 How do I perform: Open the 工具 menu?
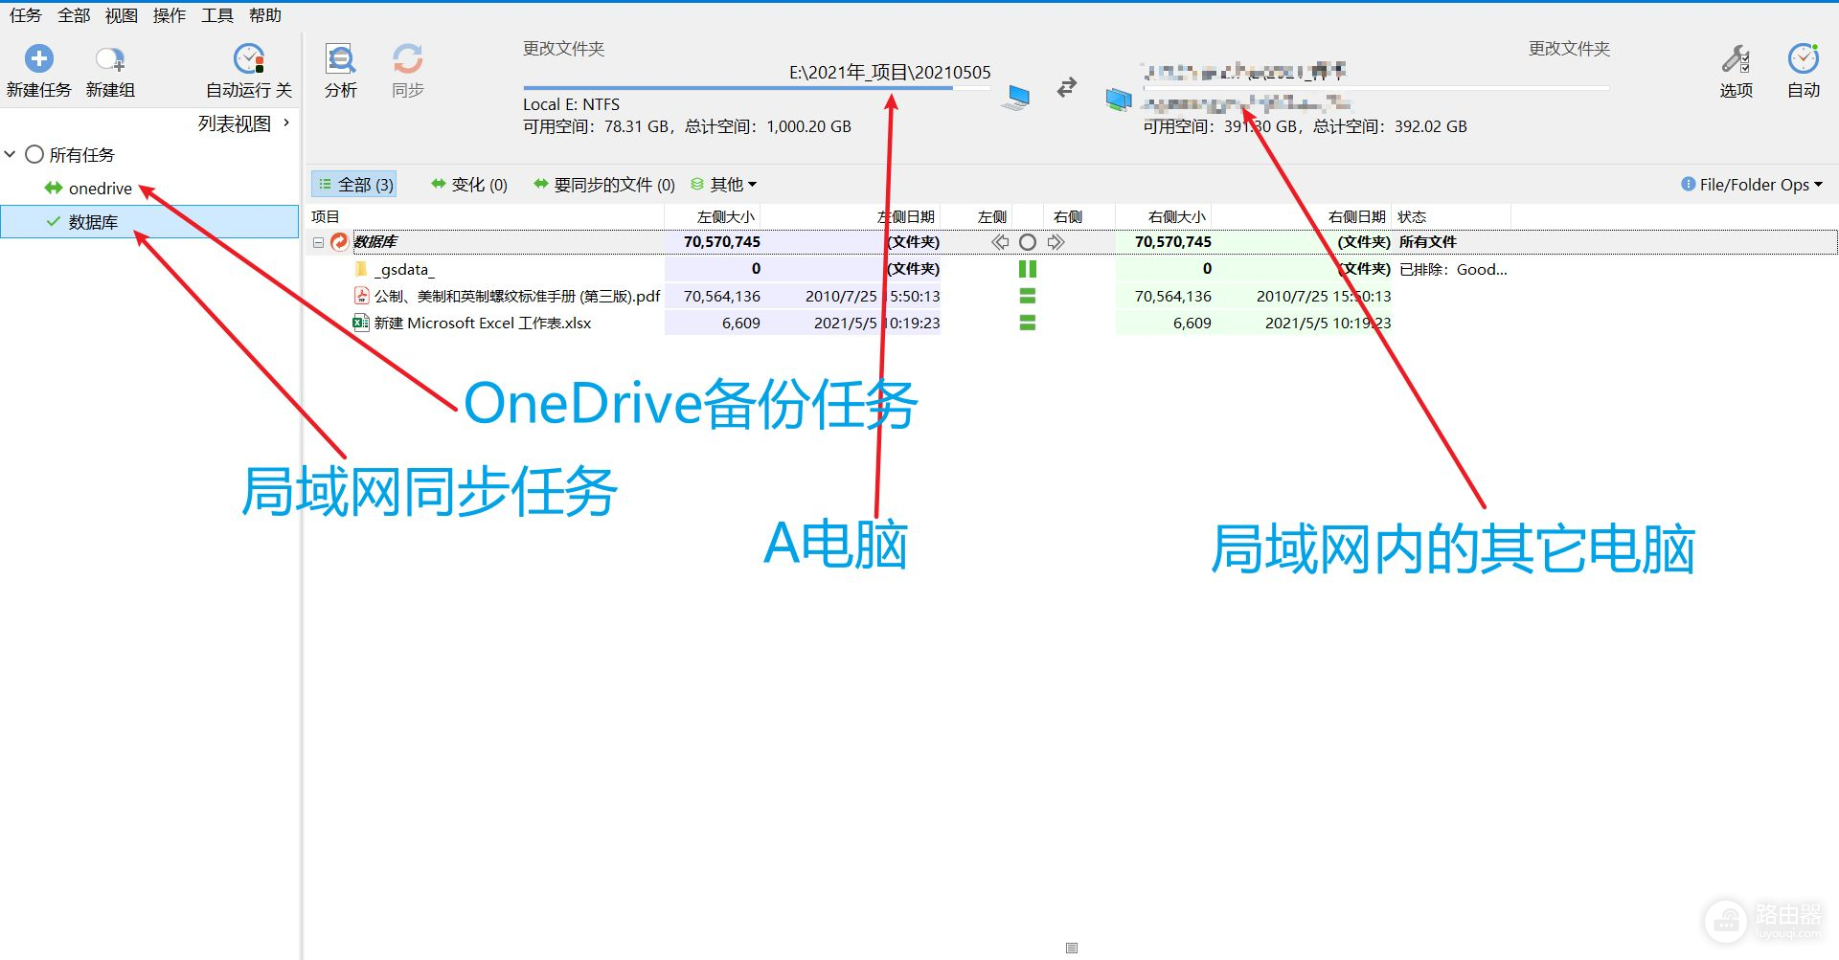[216, 15]
